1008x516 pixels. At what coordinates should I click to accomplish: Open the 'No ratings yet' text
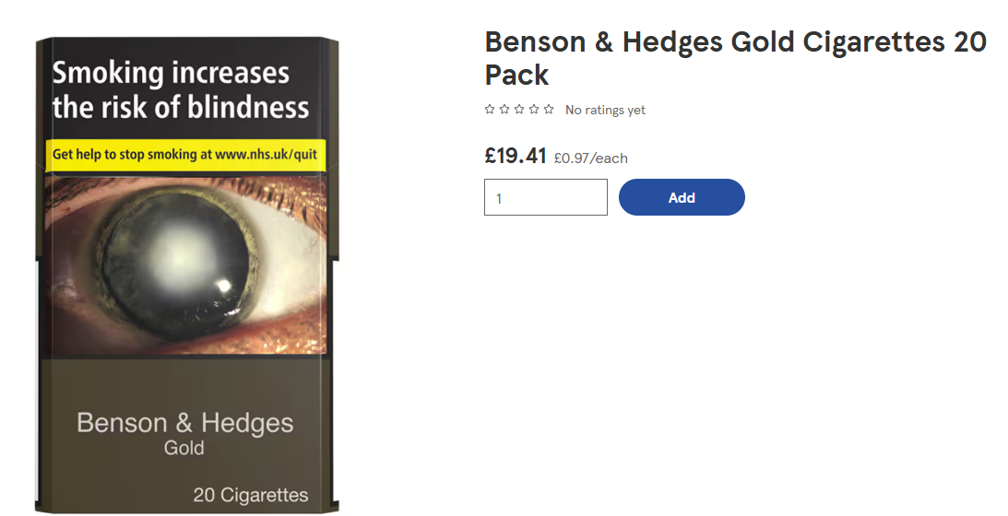605,110
